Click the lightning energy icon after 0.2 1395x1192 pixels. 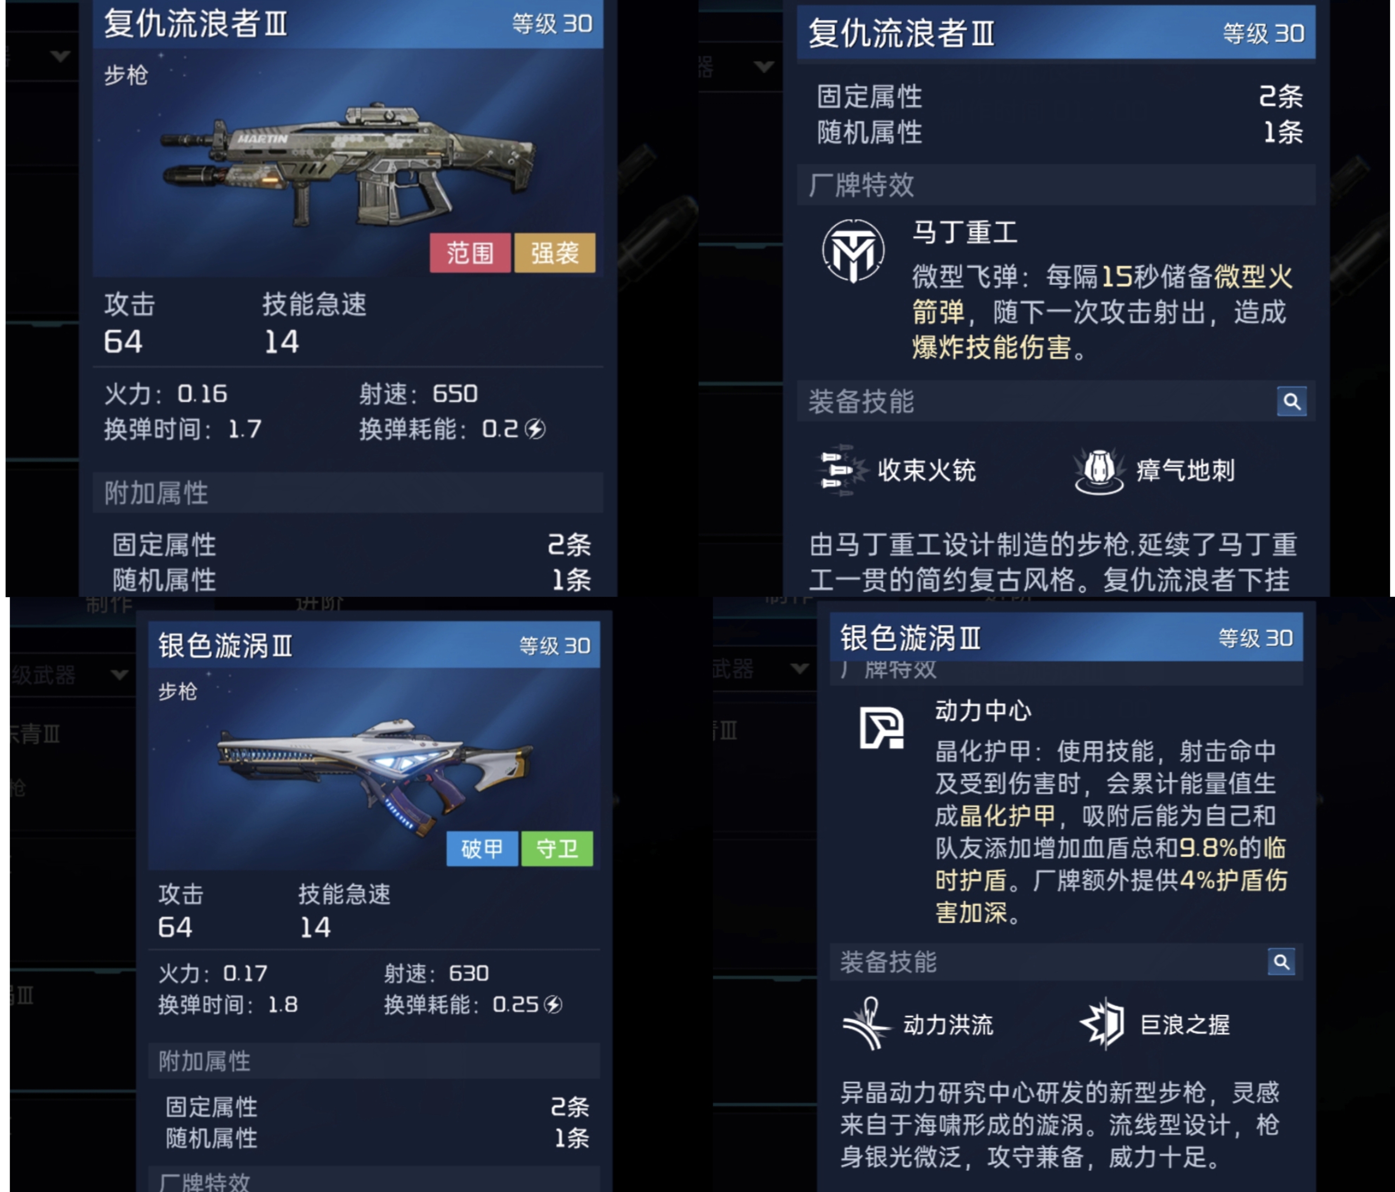click(535, 429)
